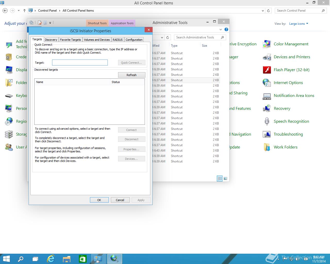Select the Targets tab

click(37, 39)
